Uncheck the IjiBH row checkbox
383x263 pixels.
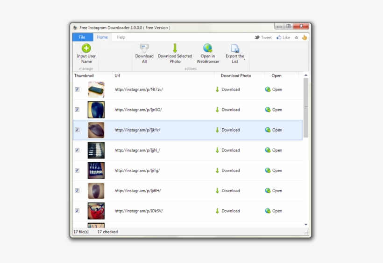point(77,191)
